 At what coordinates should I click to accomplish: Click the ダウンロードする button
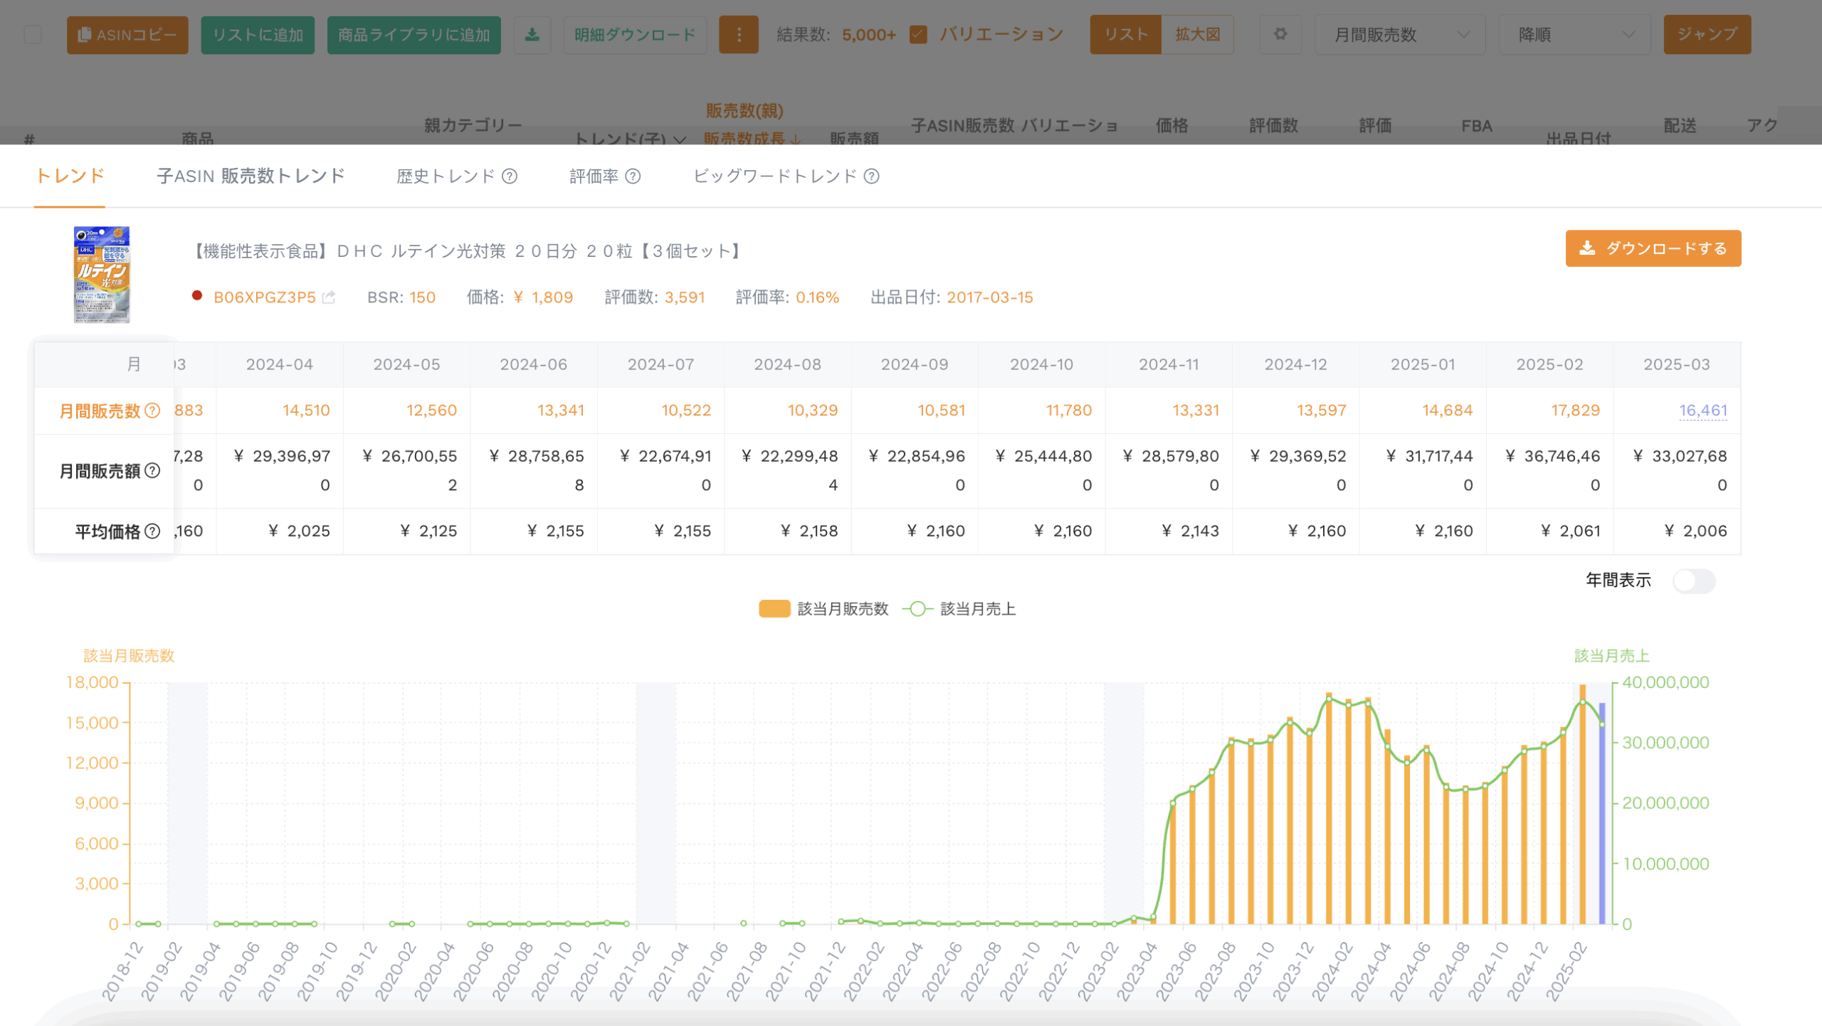(x=1653, y=248)
